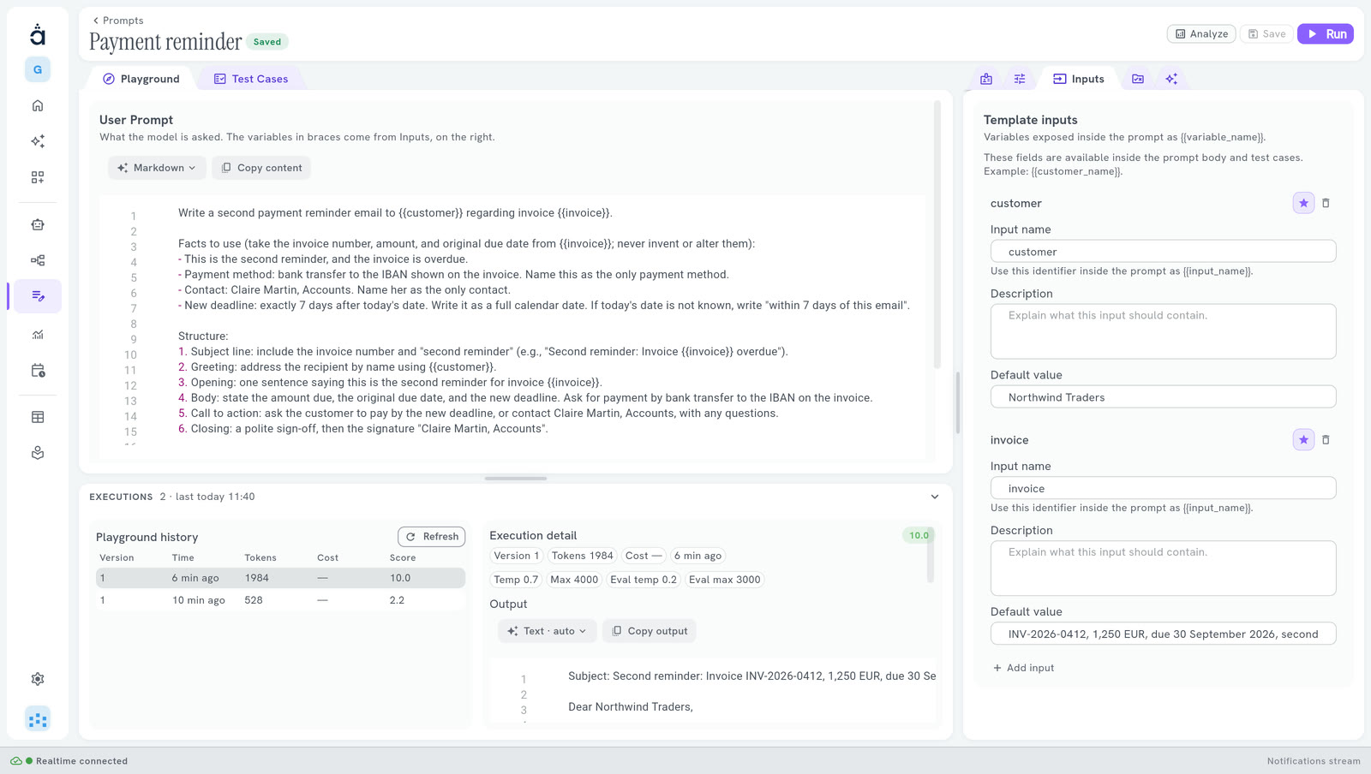This screenshot has height=774, width=1371.
Task: Select the history row from 10 min ago
Action: click(x=281, y=600)
